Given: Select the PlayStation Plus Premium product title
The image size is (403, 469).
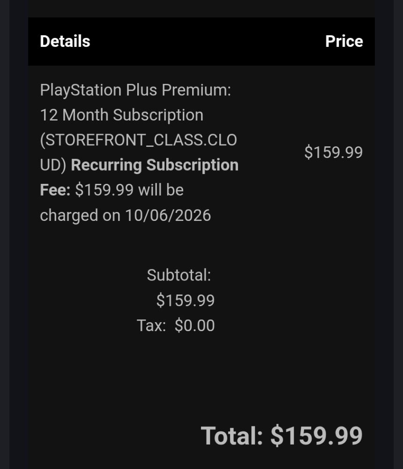Looking at the screenshot, I should pos(135,90).
